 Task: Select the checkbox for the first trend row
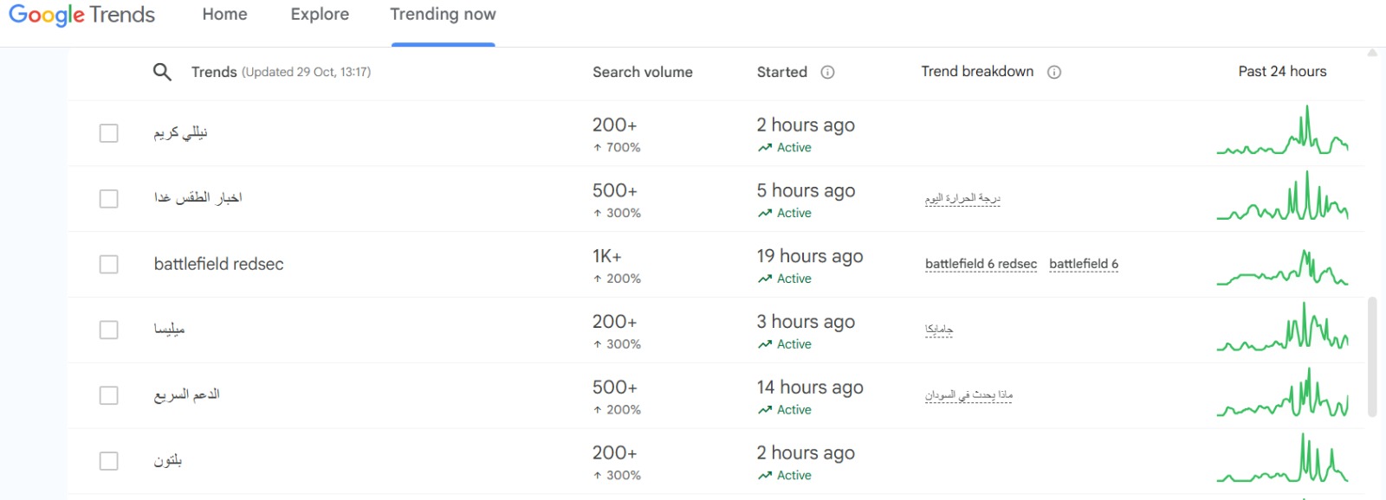[108, 132]
